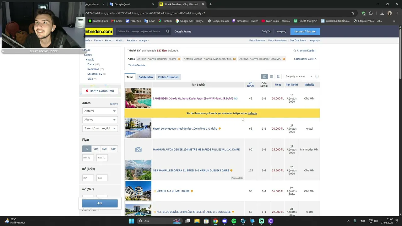This screenshot has width=402, height=226.
Task: Remove the Mahmutlar Mh. address filter chip
Action: pos(234,59)
